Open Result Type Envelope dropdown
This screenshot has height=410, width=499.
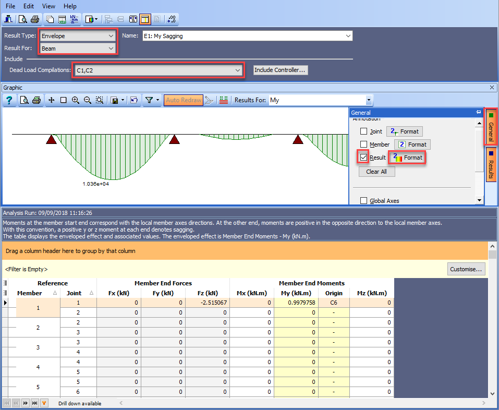(x=77, y=36)
